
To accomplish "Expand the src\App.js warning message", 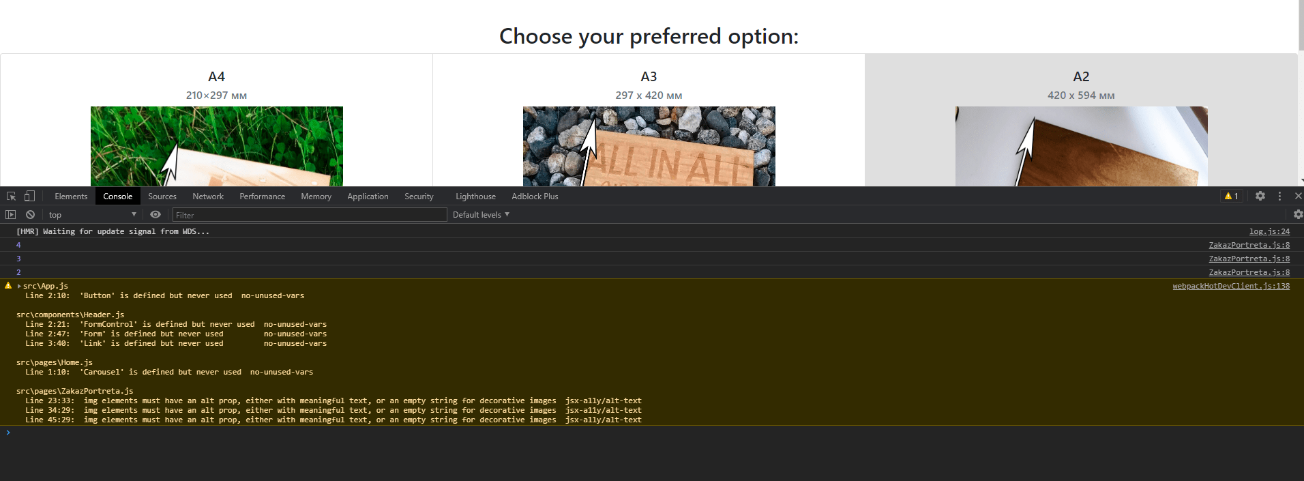I will 19,287.
